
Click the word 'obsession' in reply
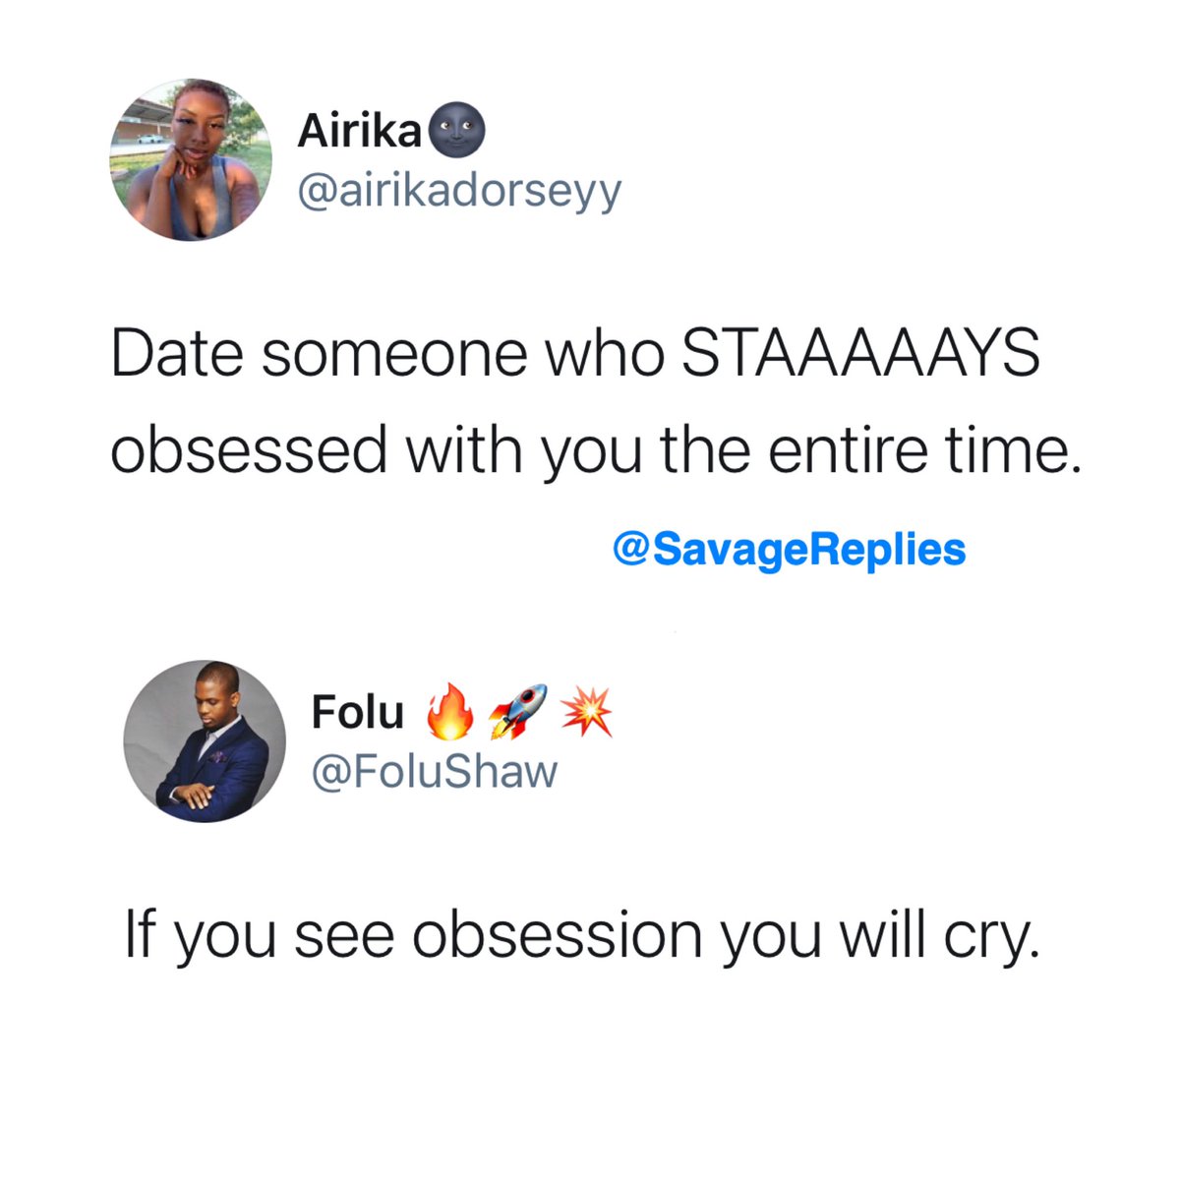558,933
